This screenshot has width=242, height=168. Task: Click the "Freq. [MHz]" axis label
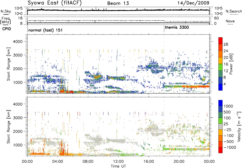click(5, 20)
